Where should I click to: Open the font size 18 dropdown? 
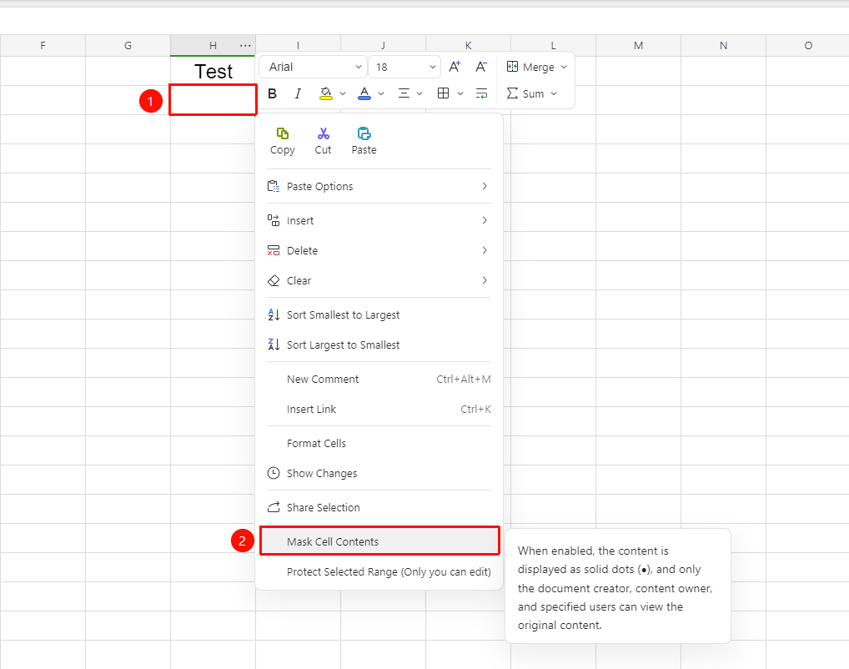coord(404,67)
